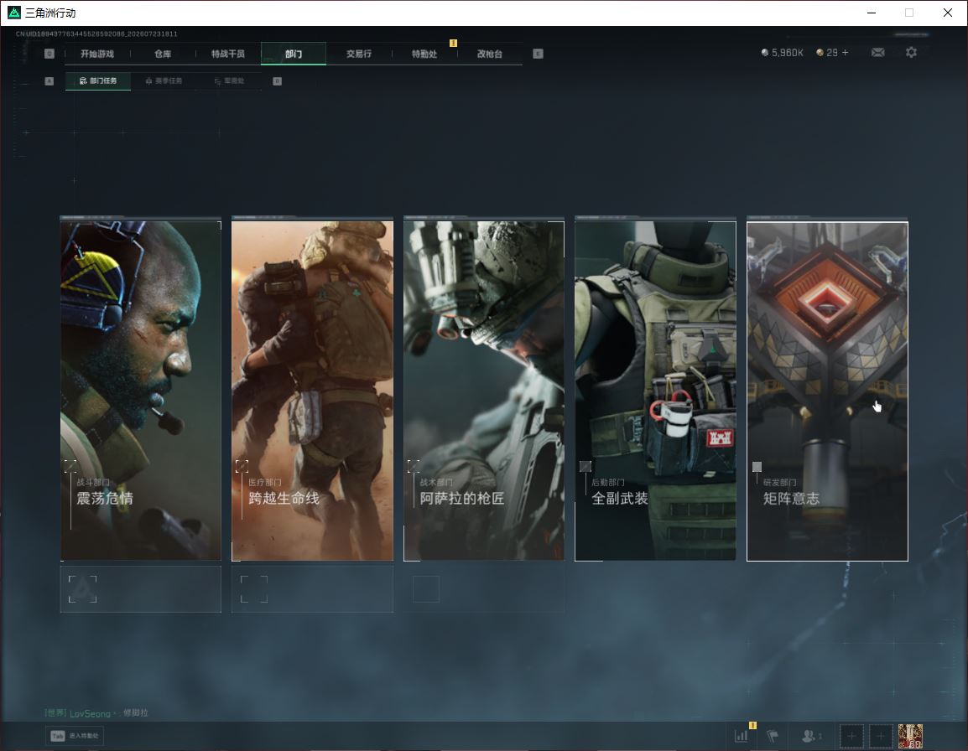Open the 跨越生命线 medical department card
This screenshot has width=968, height=751.
(312, 391)
